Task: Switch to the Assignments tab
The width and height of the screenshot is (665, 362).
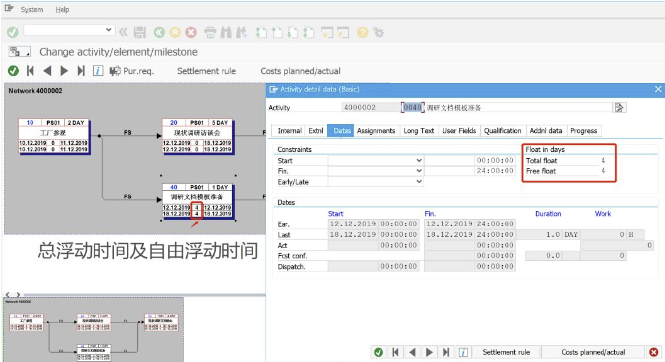Action: pyautogui.click(x=376, y=131)
